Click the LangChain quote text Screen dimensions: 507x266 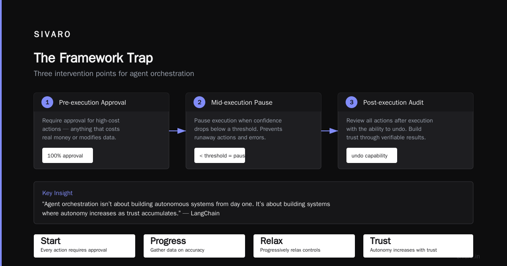pos(186,209)
